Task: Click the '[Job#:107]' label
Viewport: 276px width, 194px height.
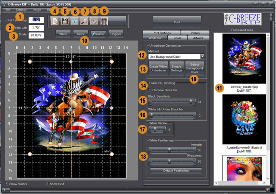Action: coord(244,90)
